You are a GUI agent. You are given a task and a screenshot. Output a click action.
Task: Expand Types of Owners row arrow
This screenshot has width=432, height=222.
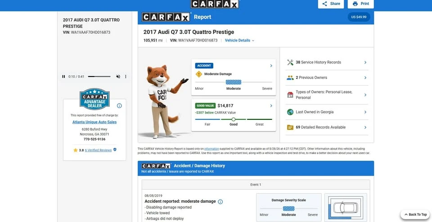365,95
